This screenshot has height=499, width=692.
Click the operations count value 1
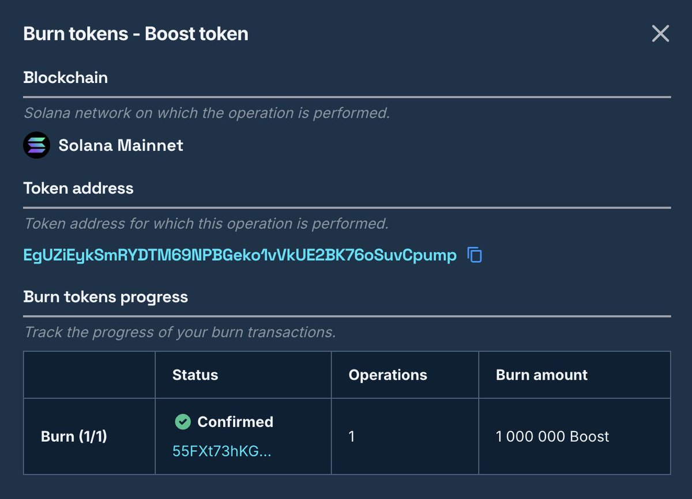coord(352,436)
